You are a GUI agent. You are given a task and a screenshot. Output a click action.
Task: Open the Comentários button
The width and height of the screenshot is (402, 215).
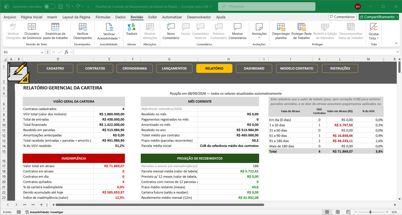coord(342,17)
